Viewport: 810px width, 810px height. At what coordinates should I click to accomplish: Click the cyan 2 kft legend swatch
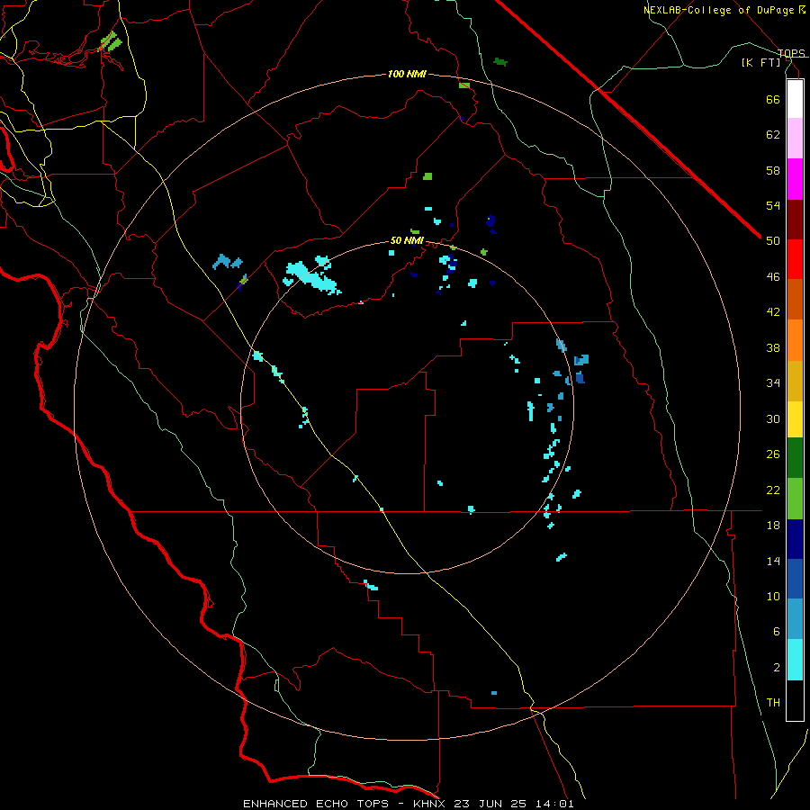(795, 660)
